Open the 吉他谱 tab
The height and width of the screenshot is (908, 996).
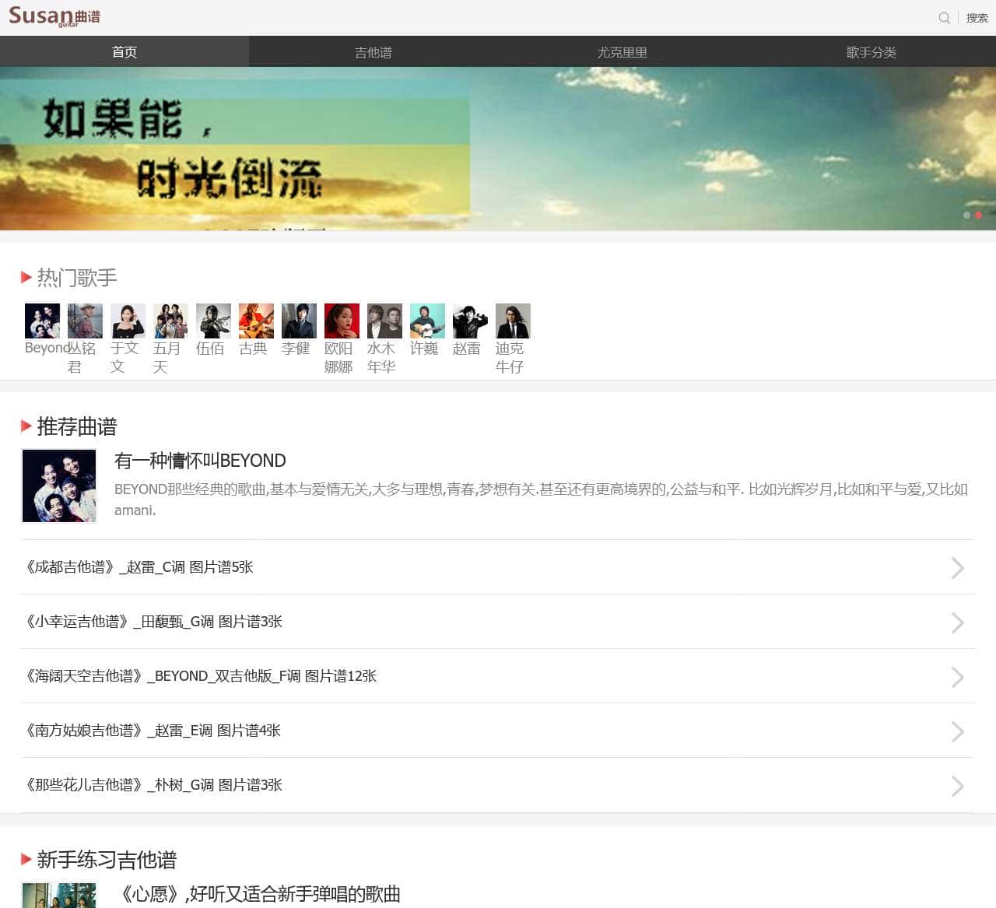point(373,52)
